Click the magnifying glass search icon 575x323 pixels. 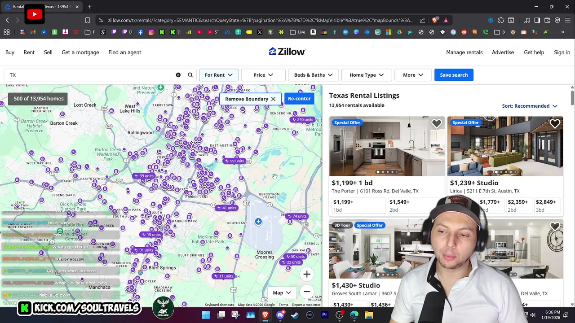click(190, 75)
